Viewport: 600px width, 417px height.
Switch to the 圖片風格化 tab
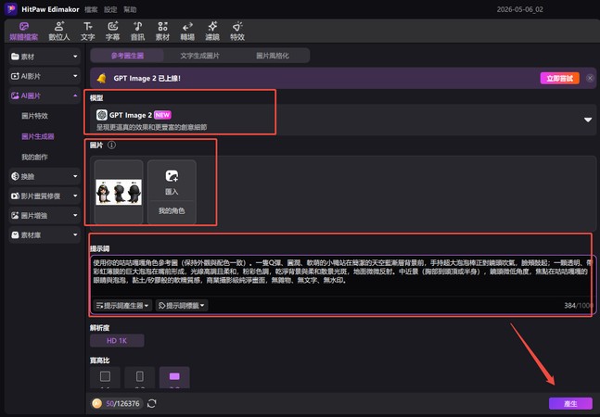[x=273, y=56]
